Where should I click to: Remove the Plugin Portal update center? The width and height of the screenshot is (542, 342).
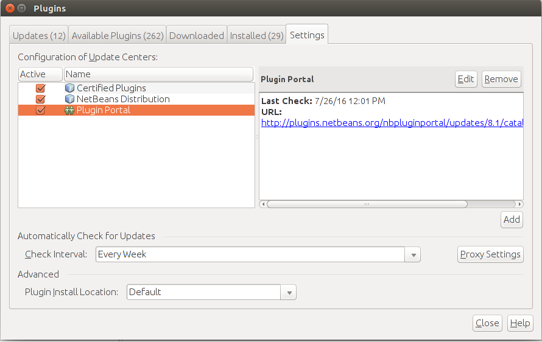501,79
